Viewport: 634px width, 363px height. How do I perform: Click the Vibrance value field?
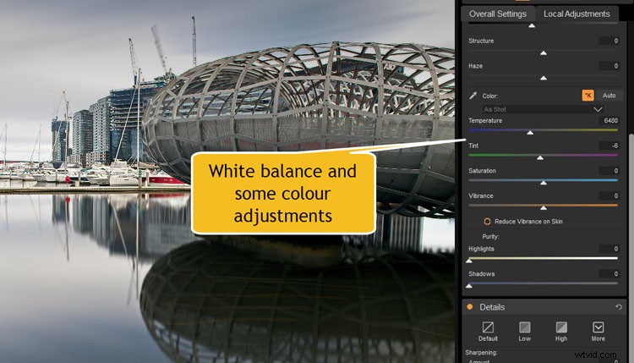pos(609,195)
